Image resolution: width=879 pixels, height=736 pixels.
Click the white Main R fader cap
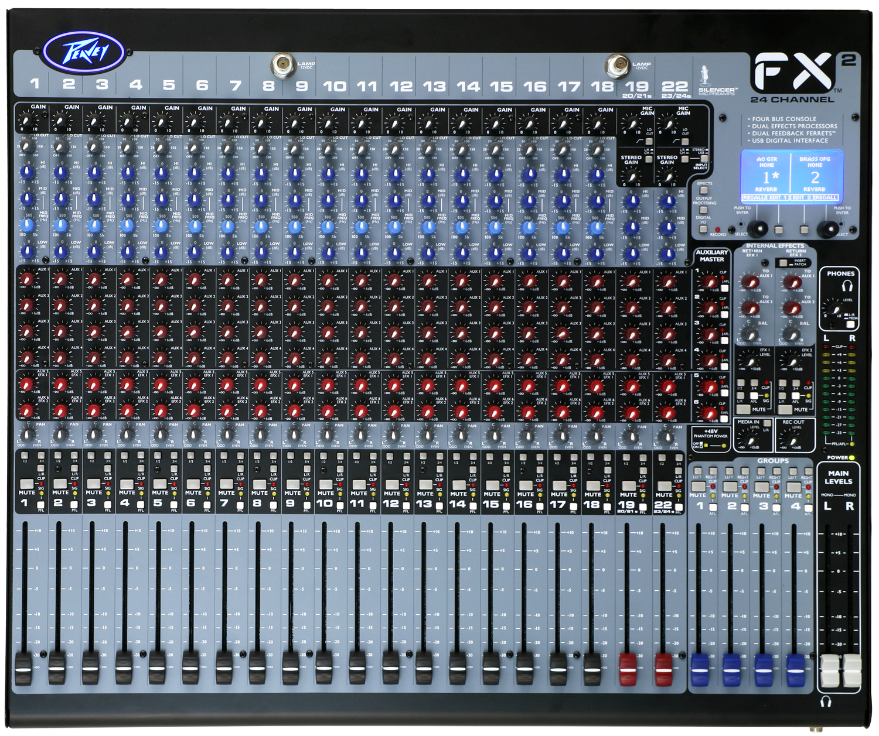(x=852, y=671)
